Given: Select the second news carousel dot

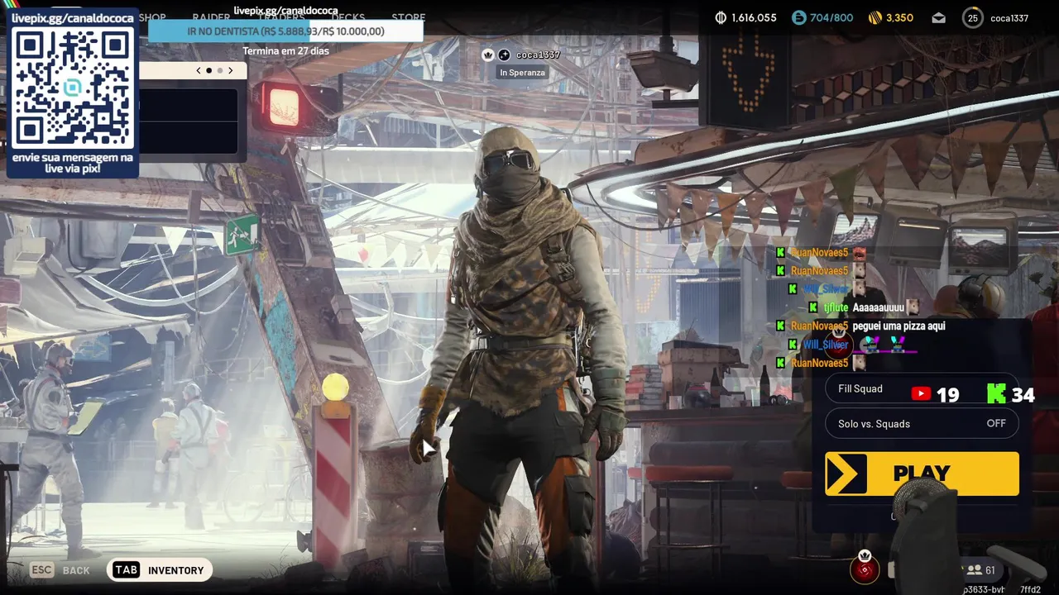Looking at the screenshot, I should tap(219, 70).
